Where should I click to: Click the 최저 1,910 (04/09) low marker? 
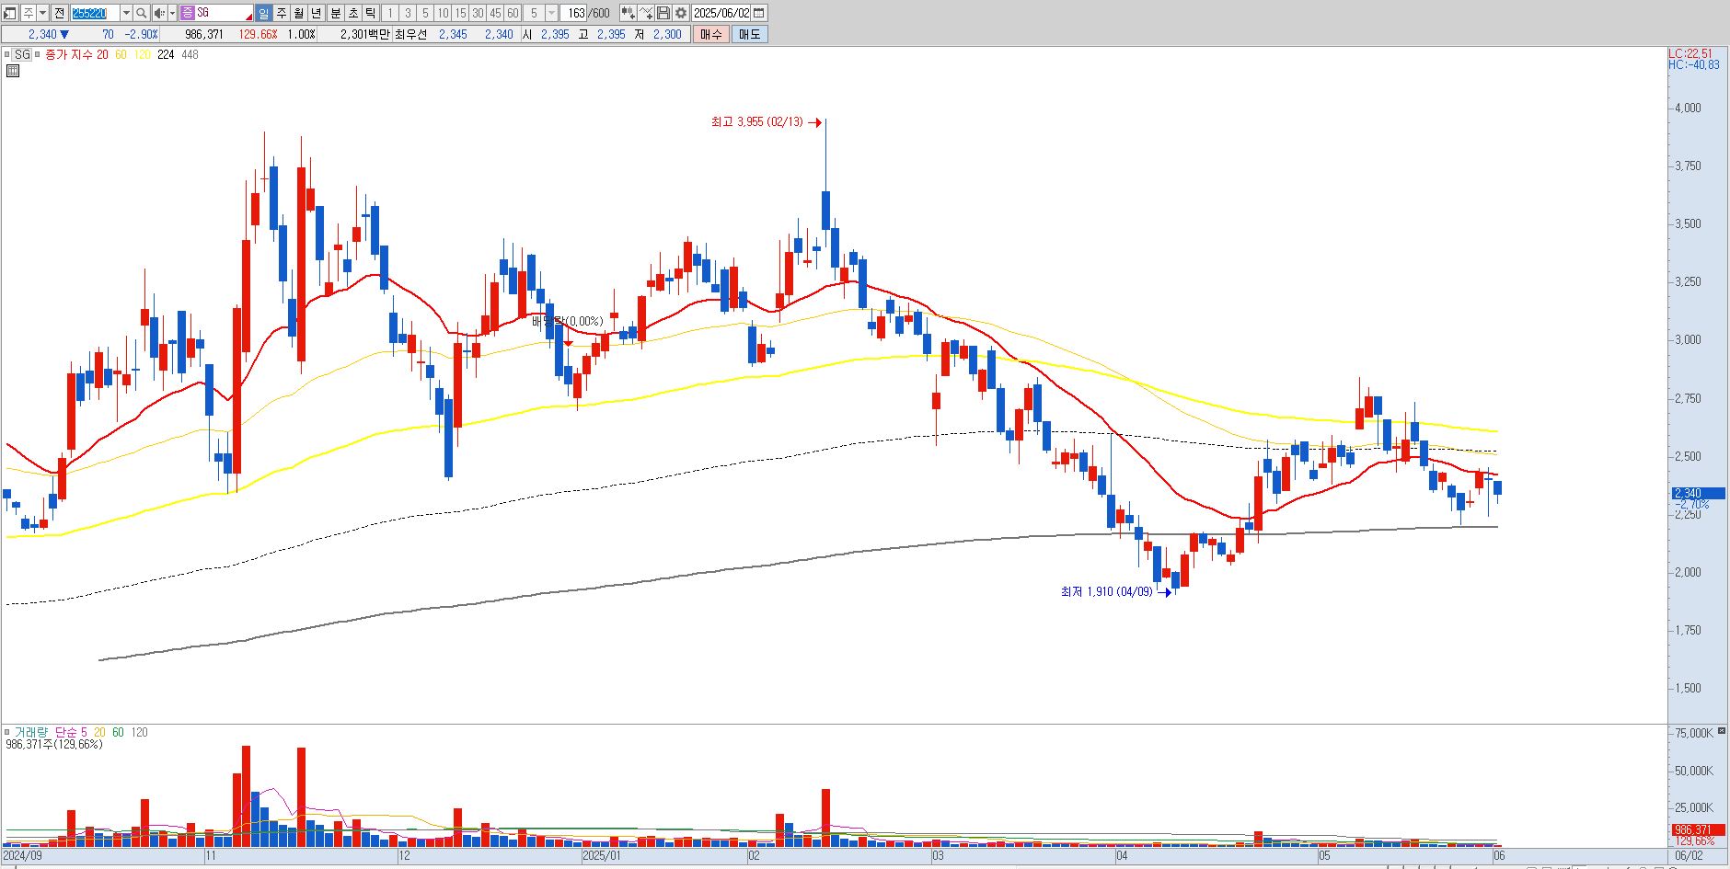pyautogui.click(x=1106, y=591)
